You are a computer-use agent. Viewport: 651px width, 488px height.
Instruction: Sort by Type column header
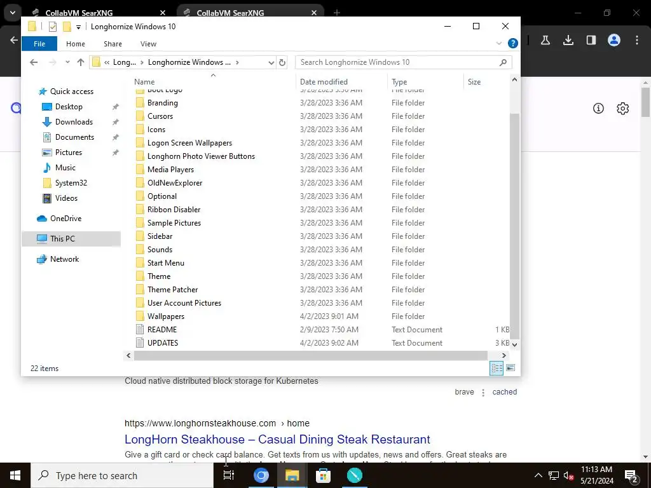399,82
